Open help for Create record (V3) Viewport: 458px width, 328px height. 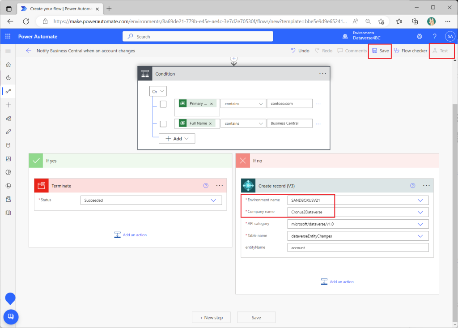coord(413,186)
